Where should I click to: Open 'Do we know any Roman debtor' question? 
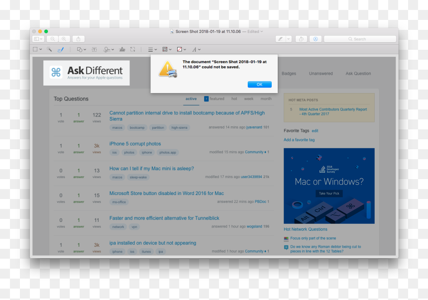(325, 249)
